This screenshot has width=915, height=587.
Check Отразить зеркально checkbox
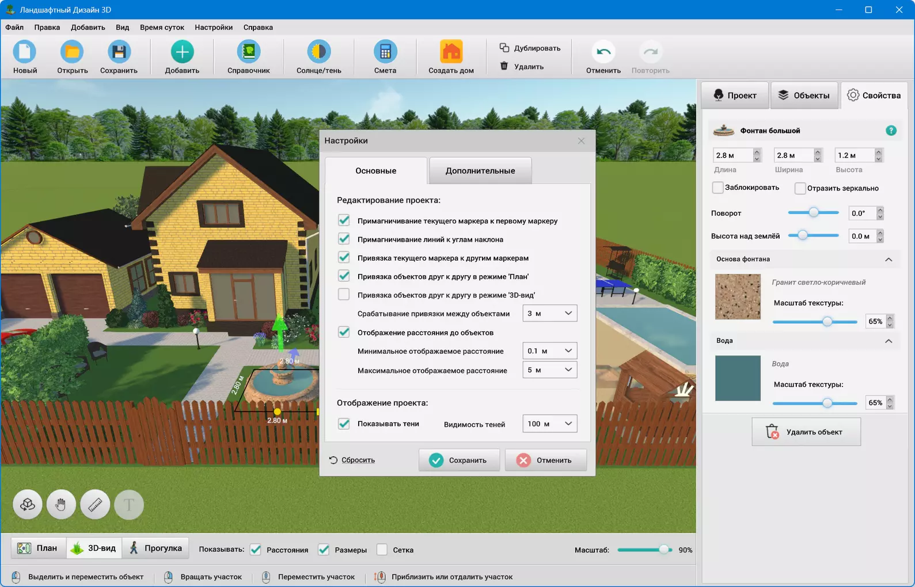(x=800, y=188)
